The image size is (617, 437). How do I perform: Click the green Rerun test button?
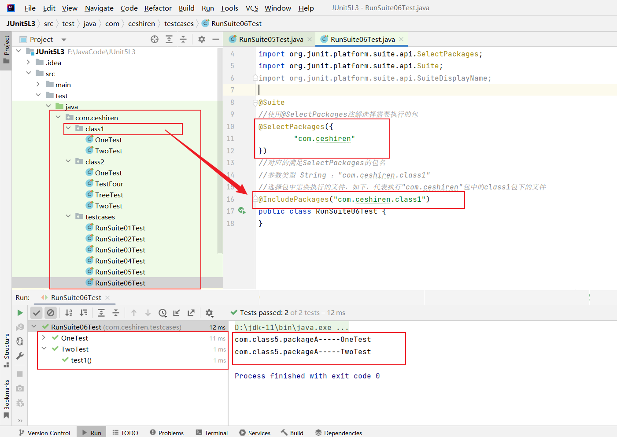20,313
